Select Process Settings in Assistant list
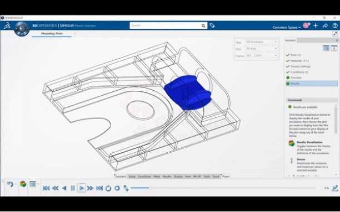This screenshot has height=212, width=340. tap(301, 66)
